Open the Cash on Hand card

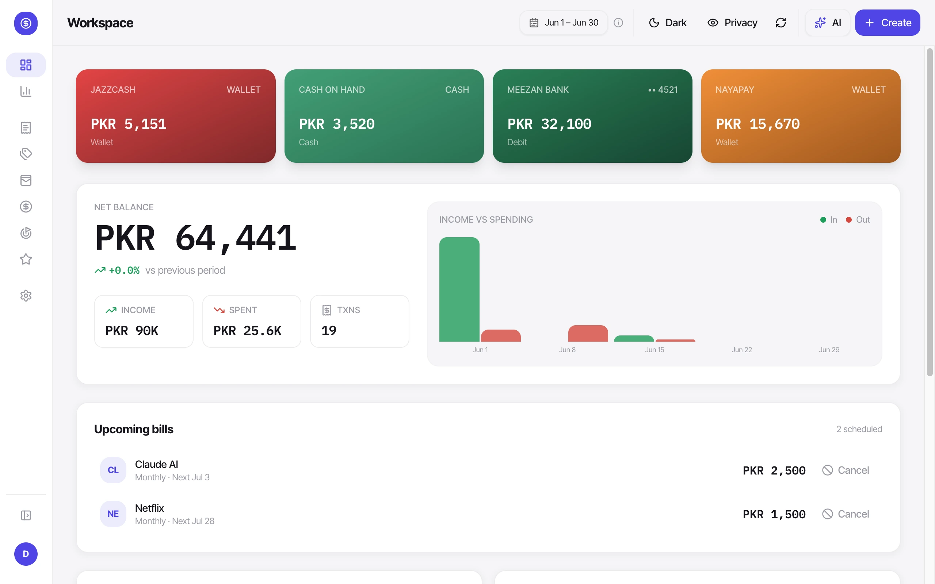click(x=384, y=116)
